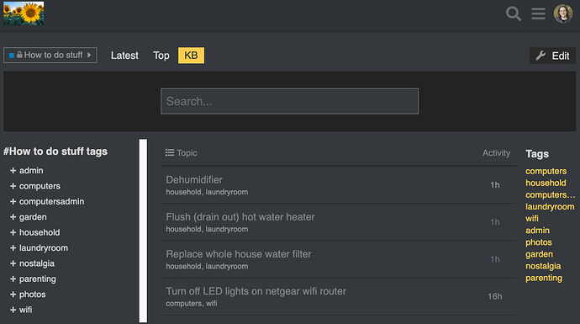Open the user avatar profile menu

(x=563, y=13)
